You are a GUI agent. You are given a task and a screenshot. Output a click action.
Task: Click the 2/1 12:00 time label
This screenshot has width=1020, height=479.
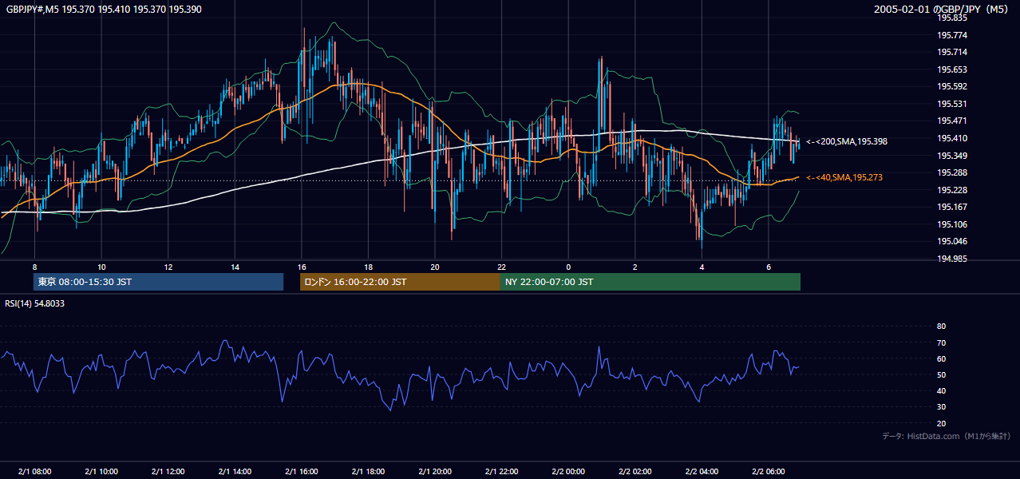168,472
